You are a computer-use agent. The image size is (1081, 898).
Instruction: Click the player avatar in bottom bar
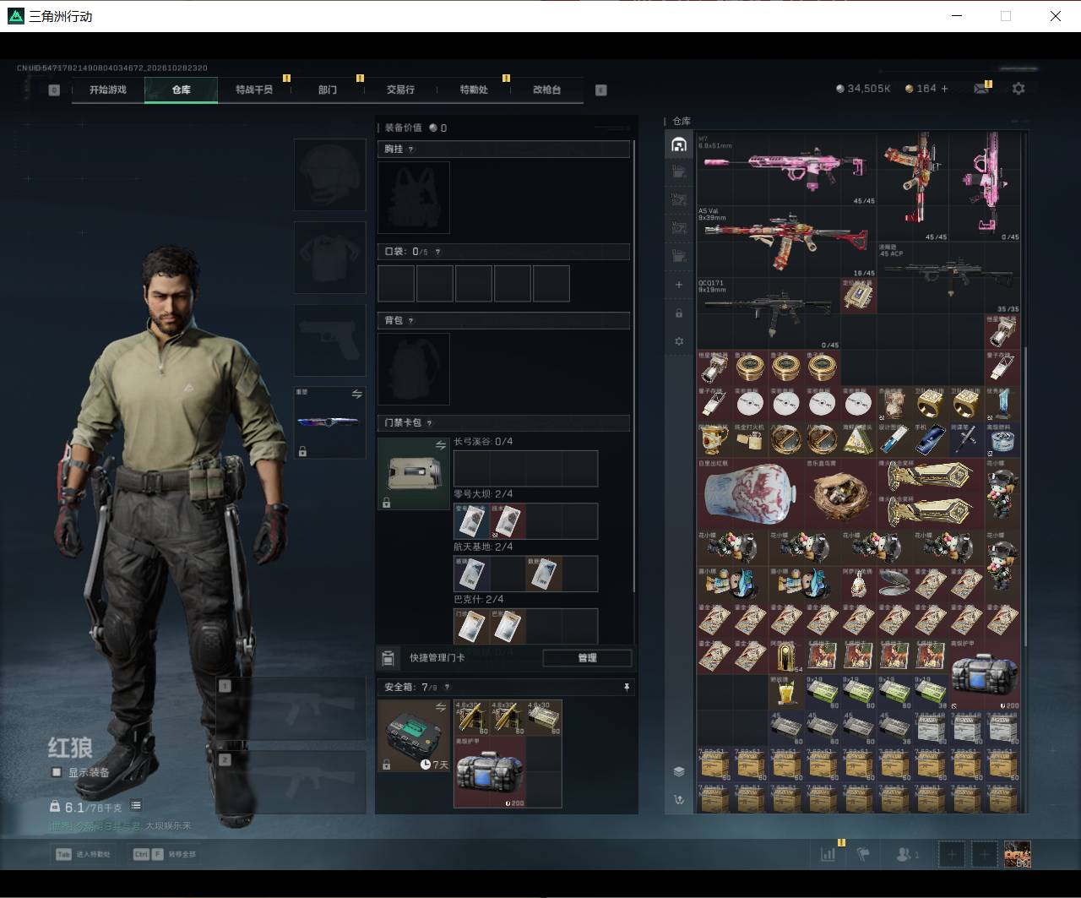pos(1017,854)
